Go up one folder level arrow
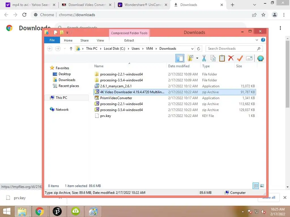The width and height of the screenshot is (290, 217). point(71,49)
